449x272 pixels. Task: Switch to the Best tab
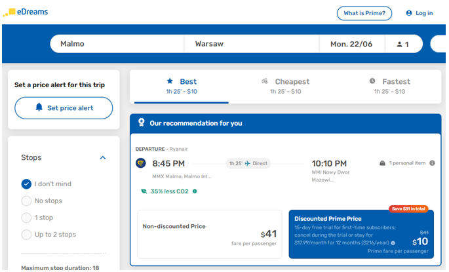click(182, 86)
